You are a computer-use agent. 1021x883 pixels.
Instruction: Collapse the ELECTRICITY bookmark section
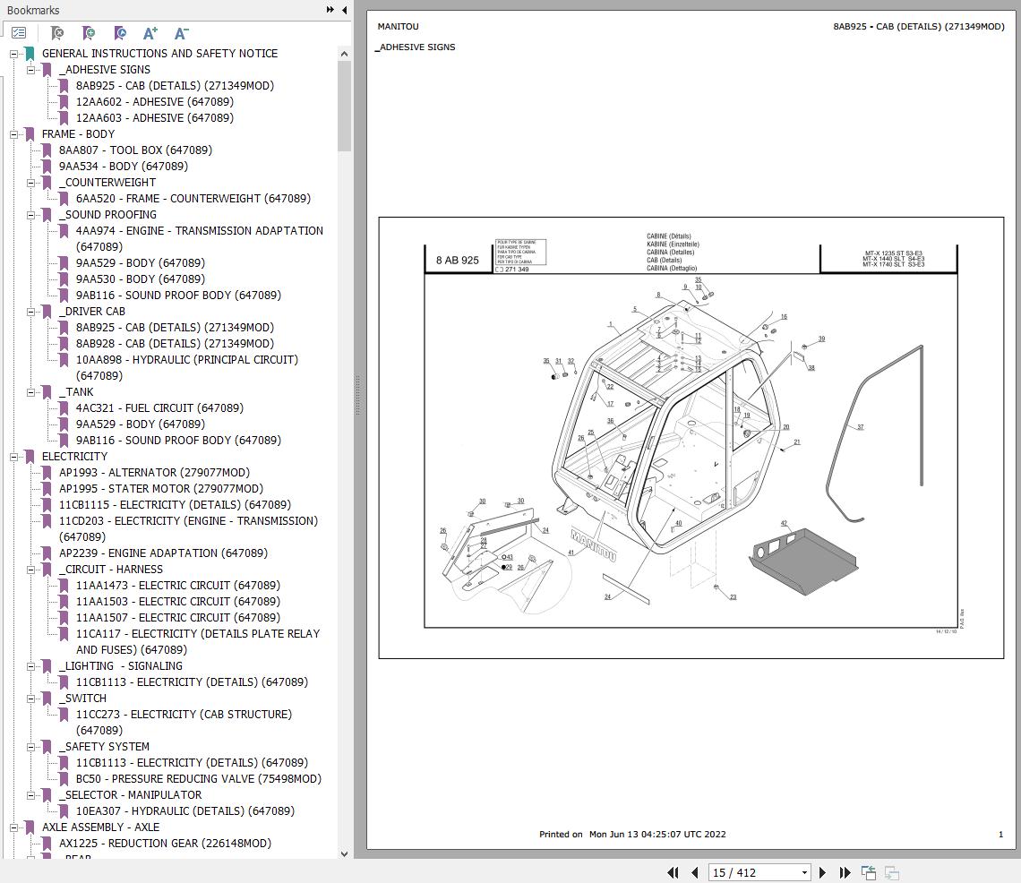(x=13, y=457)
